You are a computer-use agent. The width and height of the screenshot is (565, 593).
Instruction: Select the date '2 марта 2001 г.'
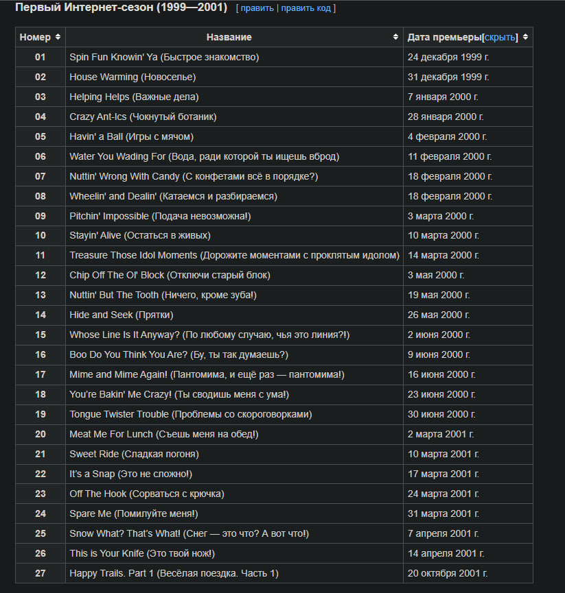(441, 434)
